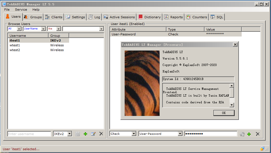Viewport: 271px width, 153px height.
Task: Click the Username column header
Action: pyautogui.click(x=28, y=36)
